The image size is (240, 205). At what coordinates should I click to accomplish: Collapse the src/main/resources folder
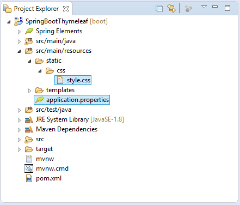pos(19,51)
